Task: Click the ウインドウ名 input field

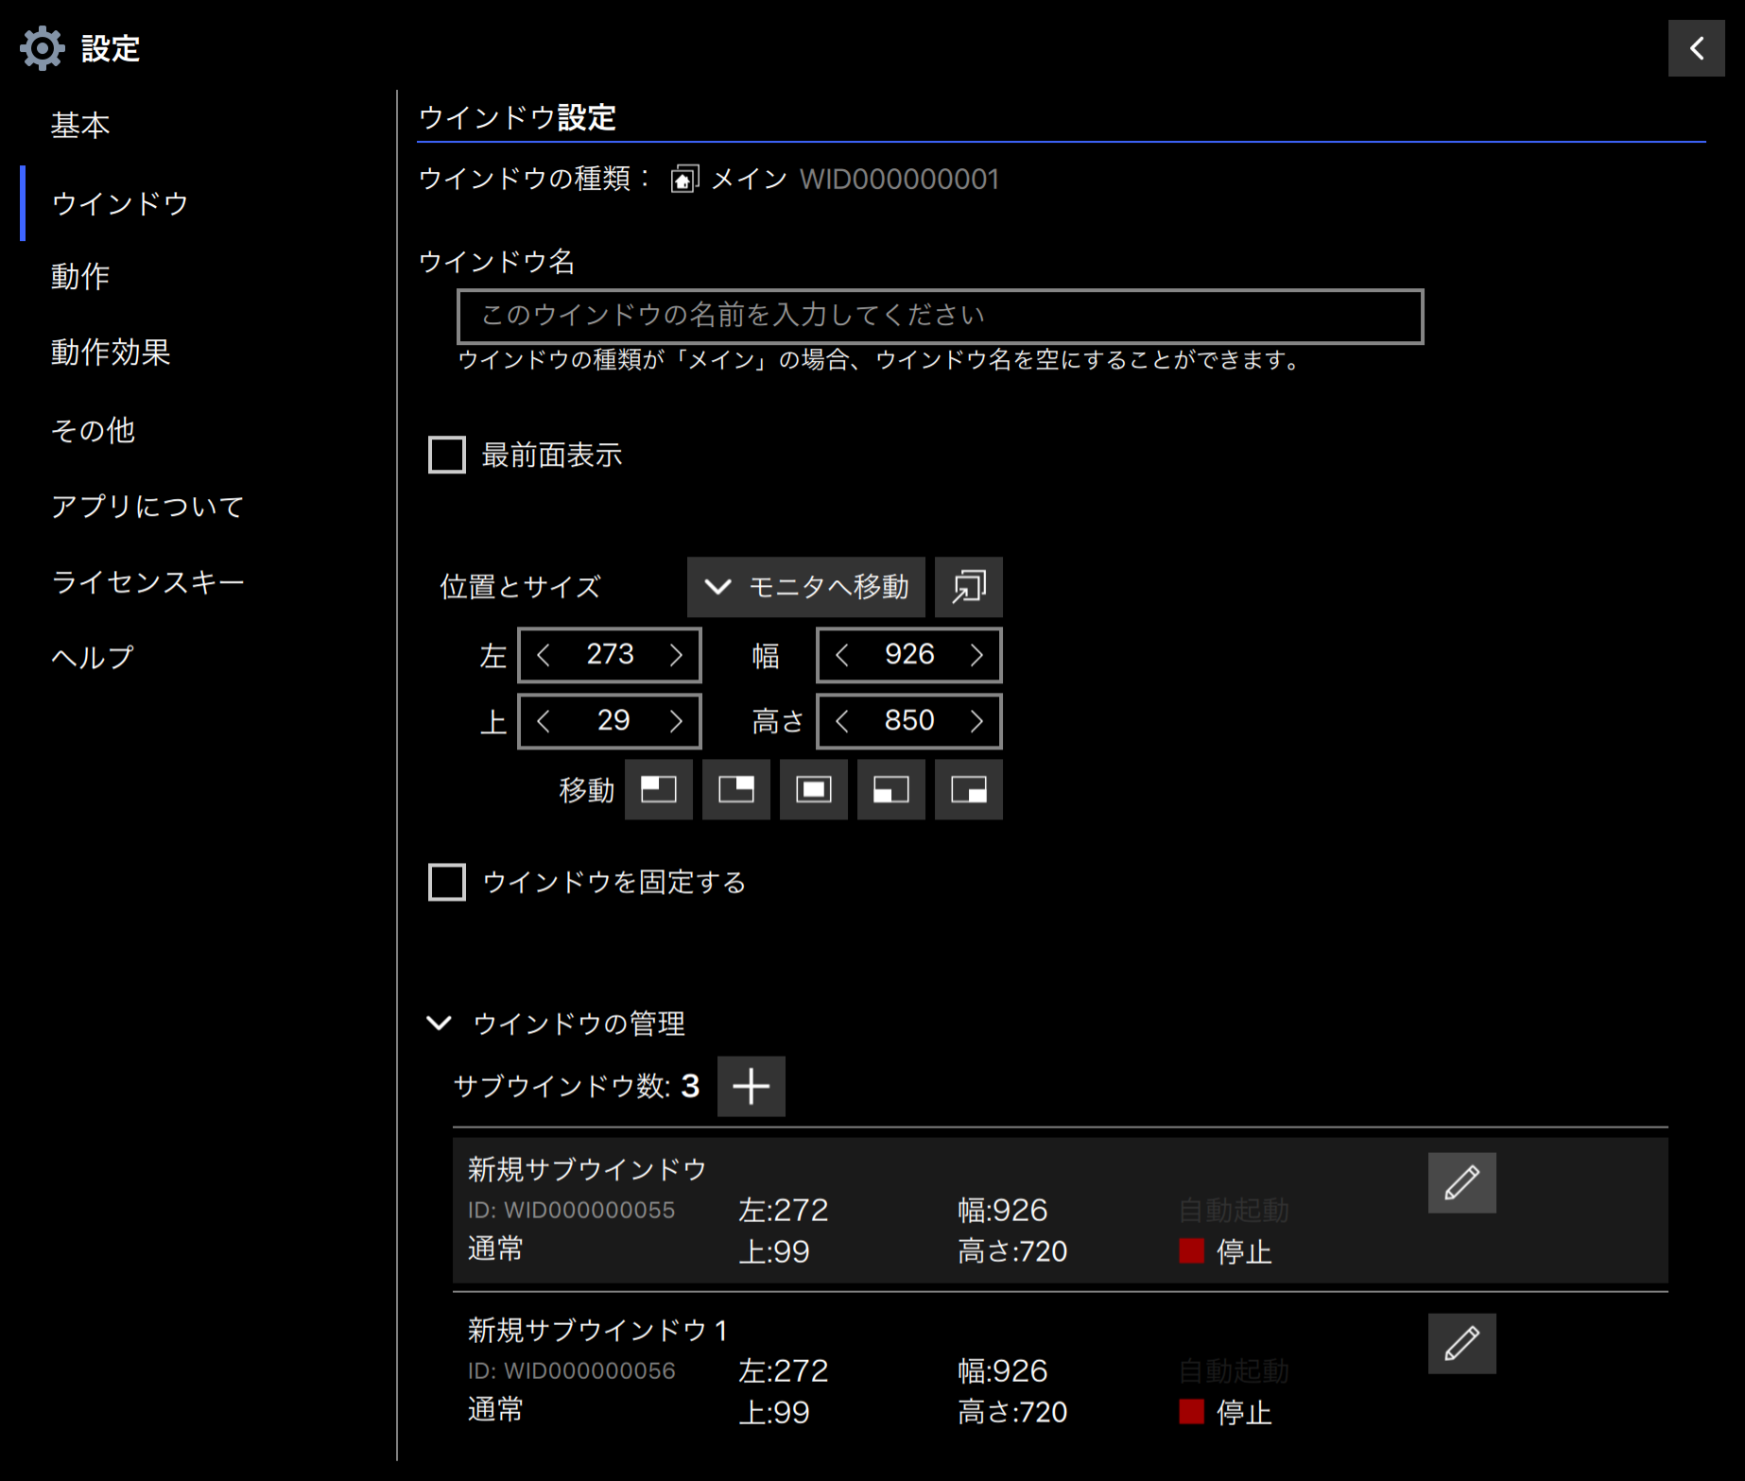Action: tap(939, 316)
